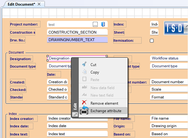The width and height of the screenshot is (188, 138).
Task: Click the ISD logo image
Action: coord(176,28)
